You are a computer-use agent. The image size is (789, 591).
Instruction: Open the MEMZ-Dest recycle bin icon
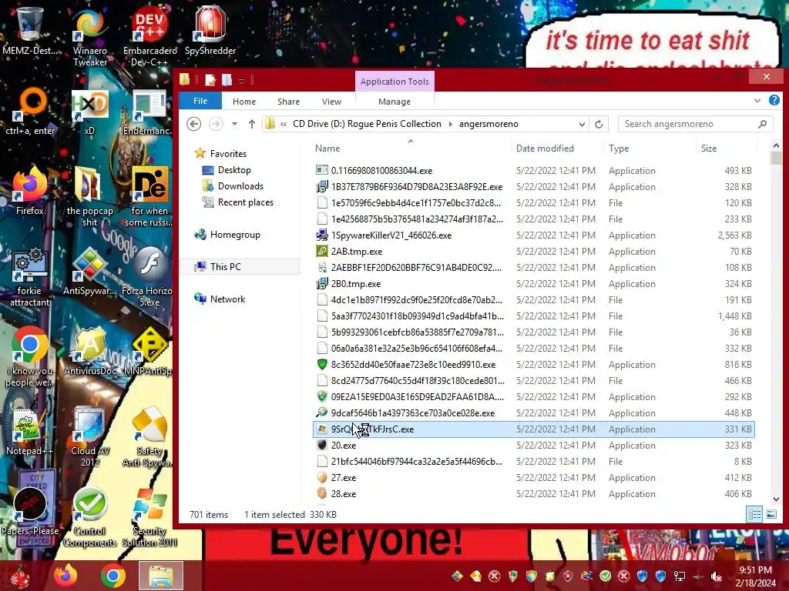(30, 30)
